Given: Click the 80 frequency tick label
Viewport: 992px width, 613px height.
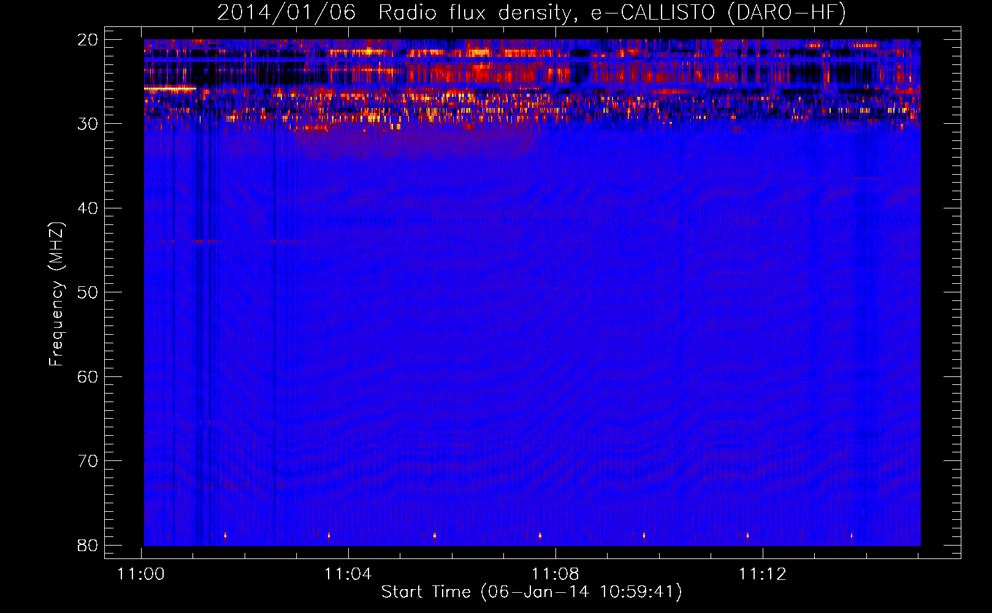Looking at the screenshot, I should (x=88, y=545).
